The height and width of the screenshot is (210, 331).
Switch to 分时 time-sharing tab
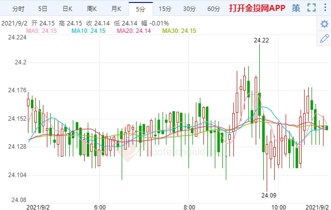[18, 8]
